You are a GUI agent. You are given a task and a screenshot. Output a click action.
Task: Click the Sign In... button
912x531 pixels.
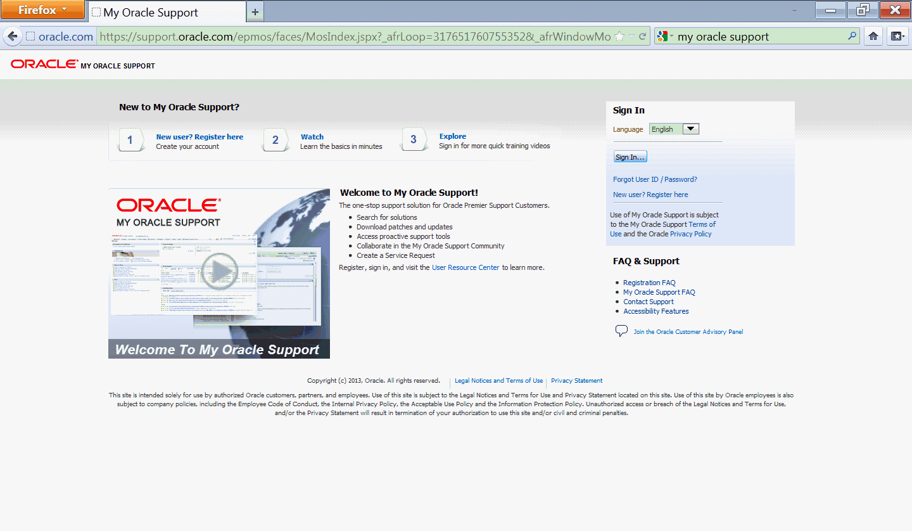(630, 157)
